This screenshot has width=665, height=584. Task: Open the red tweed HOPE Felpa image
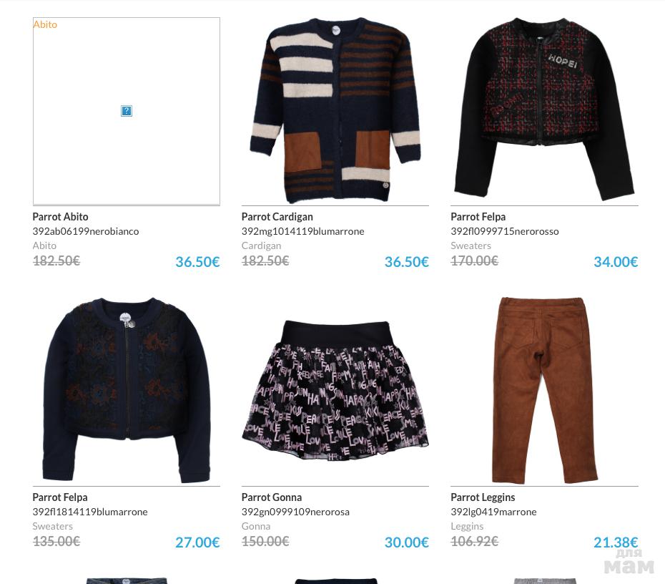(545, 110)
